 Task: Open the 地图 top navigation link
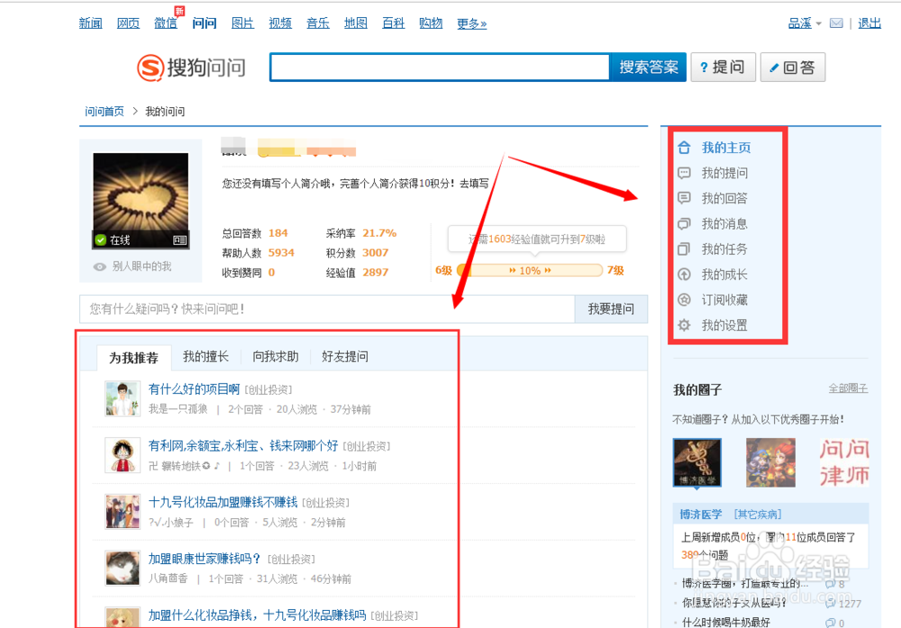356,23
